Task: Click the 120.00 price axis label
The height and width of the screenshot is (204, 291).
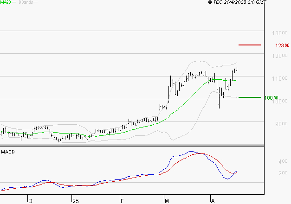Action: point(280,56)
